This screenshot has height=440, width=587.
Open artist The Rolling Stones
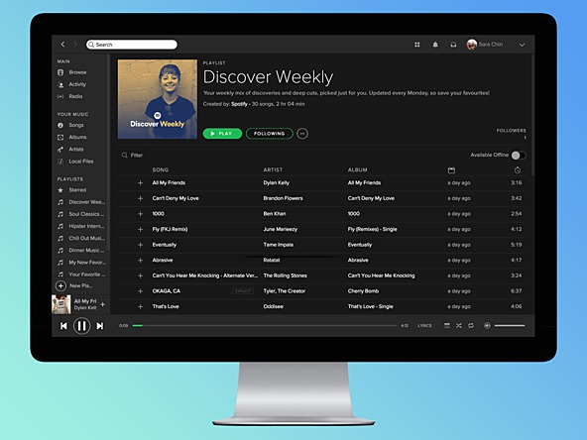click(x=285, y=275)
